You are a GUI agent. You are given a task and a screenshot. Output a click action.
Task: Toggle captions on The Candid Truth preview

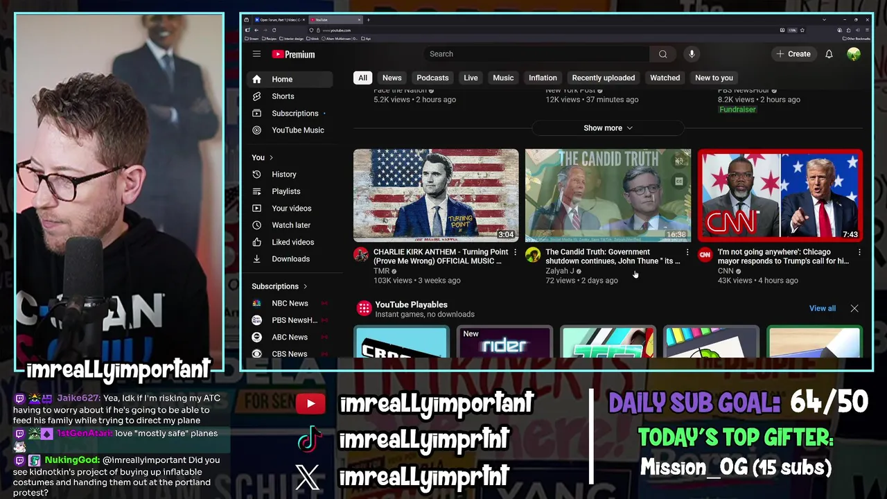click(x=679, y=182)
